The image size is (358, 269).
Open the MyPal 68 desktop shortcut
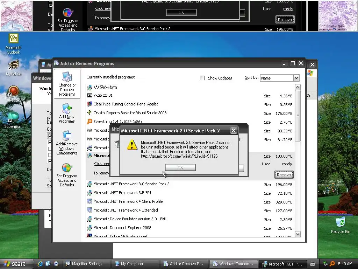pyautogui.click(x=14, y=68)
